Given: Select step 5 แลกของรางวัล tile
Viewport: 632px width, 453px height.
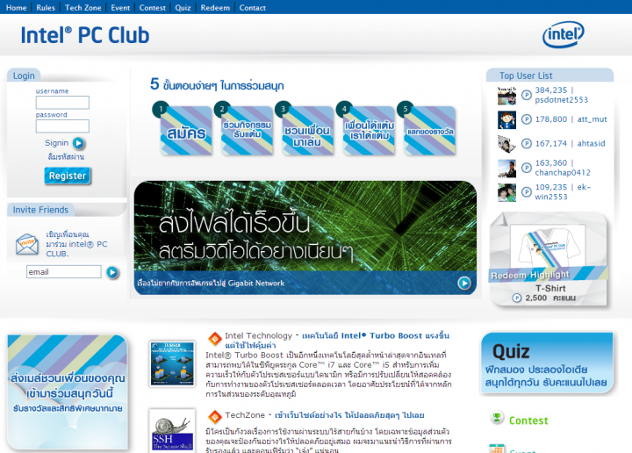Looking at the screenshot, I should click(427, 129).
